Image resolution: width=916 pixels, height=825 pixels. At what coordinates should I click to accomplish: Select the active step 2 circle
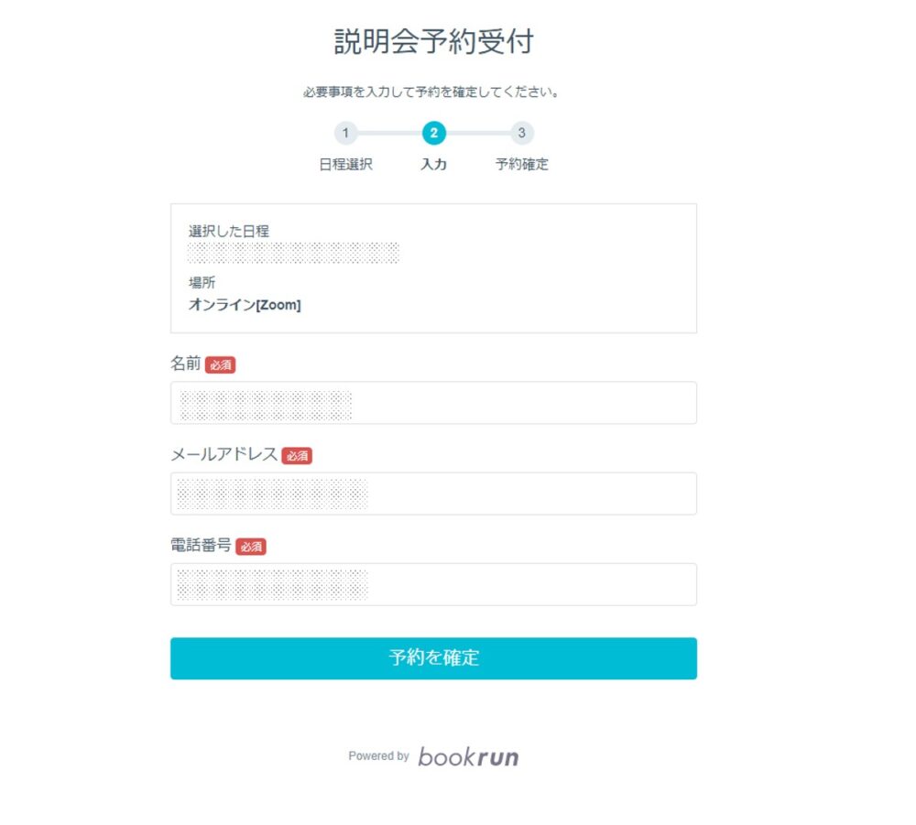(x=433, y=133)
